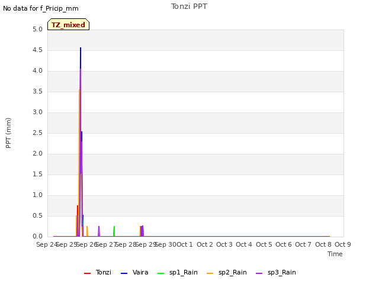The width and height of the screenshot is (379, 284).
Task: Click the 1.0 y-axis tick label
Action: [37, 195]
